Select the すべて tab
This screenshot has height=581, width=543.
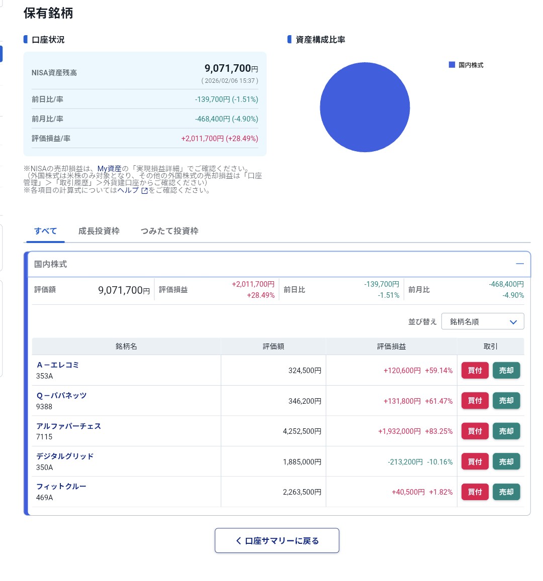pos(45,231)
